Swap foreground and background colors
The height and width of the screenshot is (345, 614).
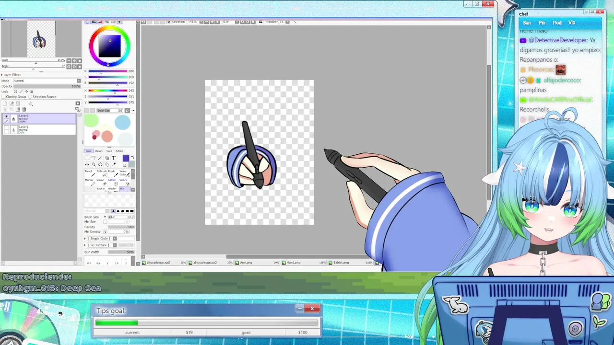point(133,157)
